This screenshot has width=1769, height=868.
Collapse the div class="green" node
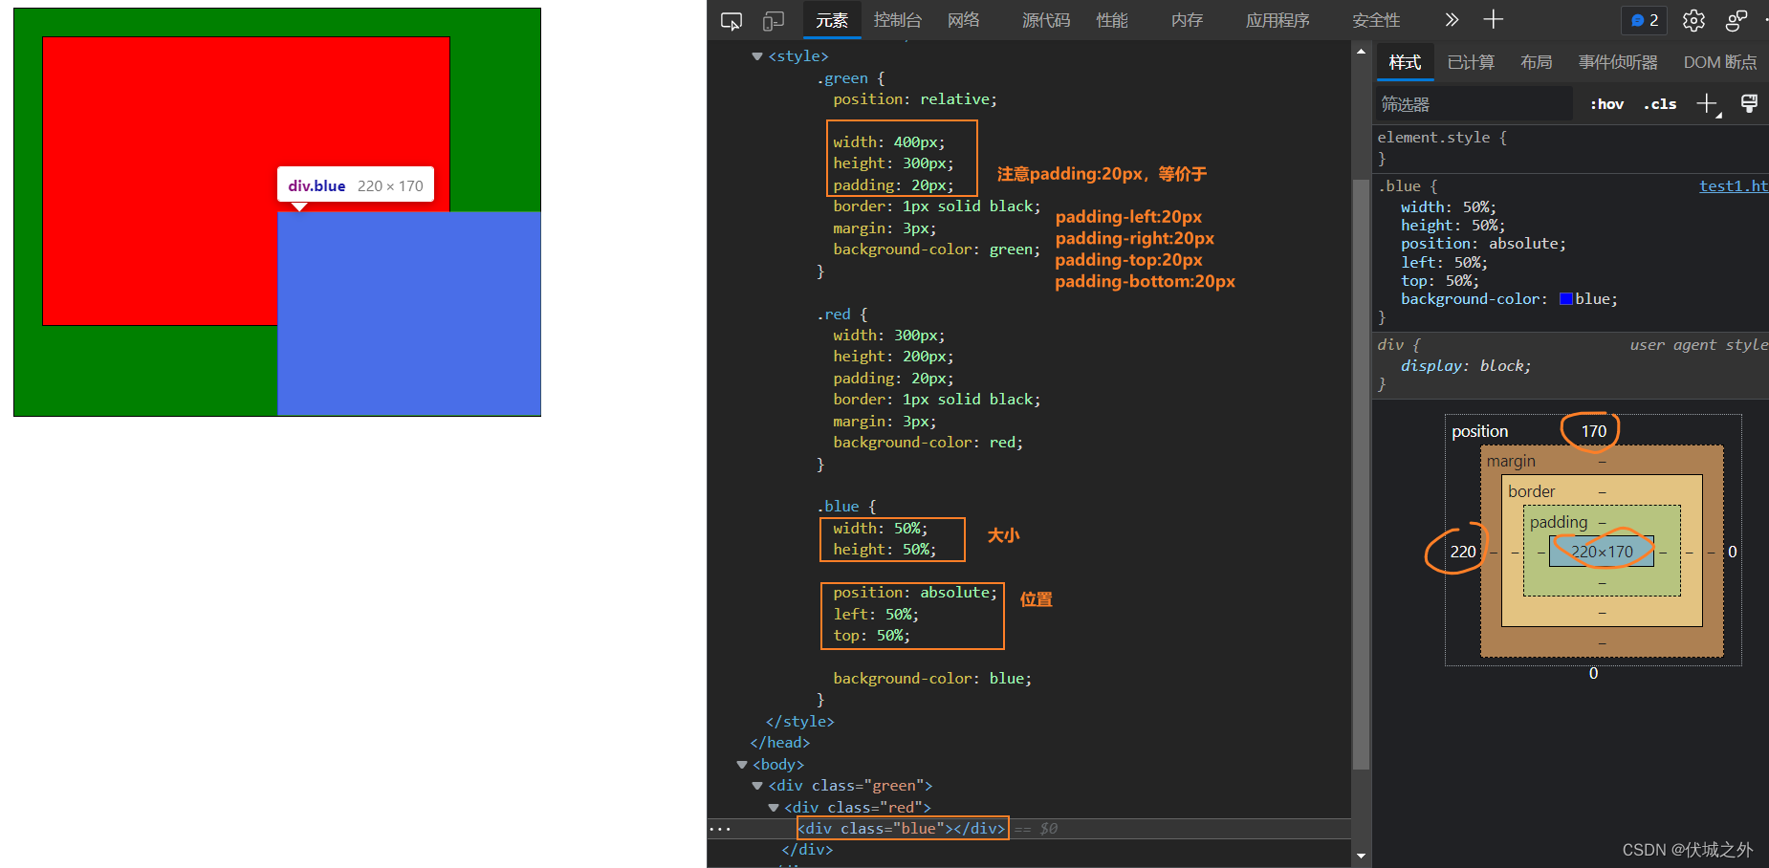click(757, 786)
